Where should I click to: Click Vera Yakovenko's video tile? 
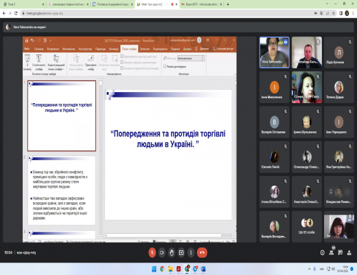coord(275,52)
